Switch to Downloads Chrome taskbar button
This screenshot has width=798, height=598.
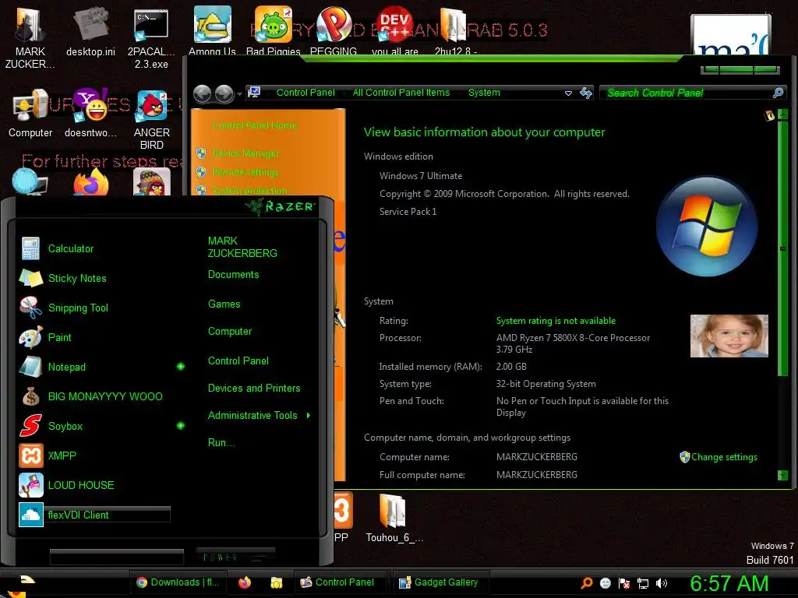click(x=178, y=582)
